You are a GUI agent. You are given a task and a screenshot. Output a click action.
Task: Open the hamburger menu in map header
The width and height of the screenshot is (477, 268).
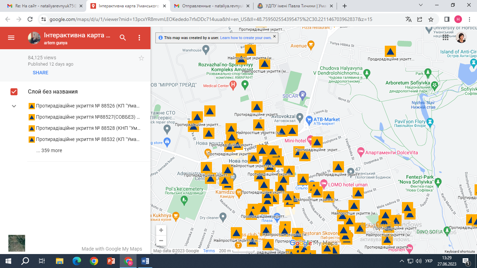[11, 38]
